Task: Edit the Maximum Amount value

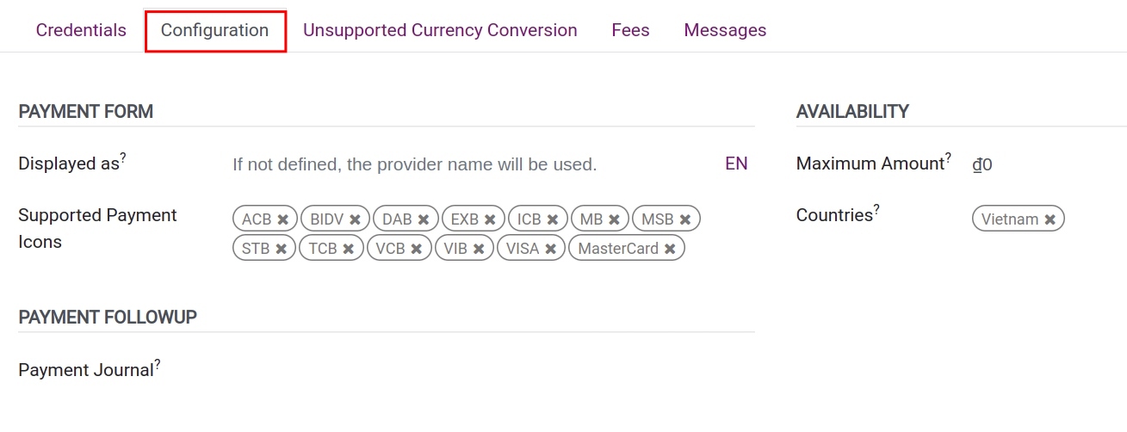Action: click(1033, 164)
